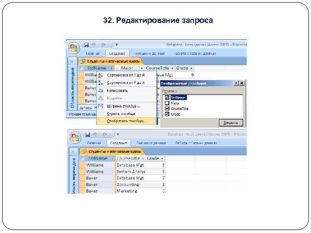Viewport: 311px width, 233px height.
Task: Click select-all corner cell in upper datasheet
Action: point(81,68)
